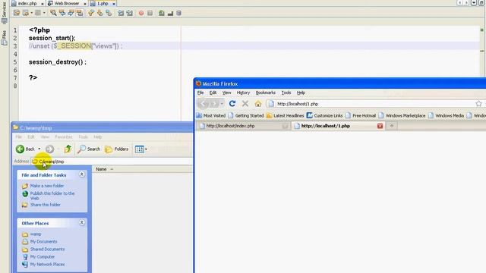Click Shift Line Right icon in editor toolbar
Image resolution: width=486 pixels, height=273 pixels.
130,13
